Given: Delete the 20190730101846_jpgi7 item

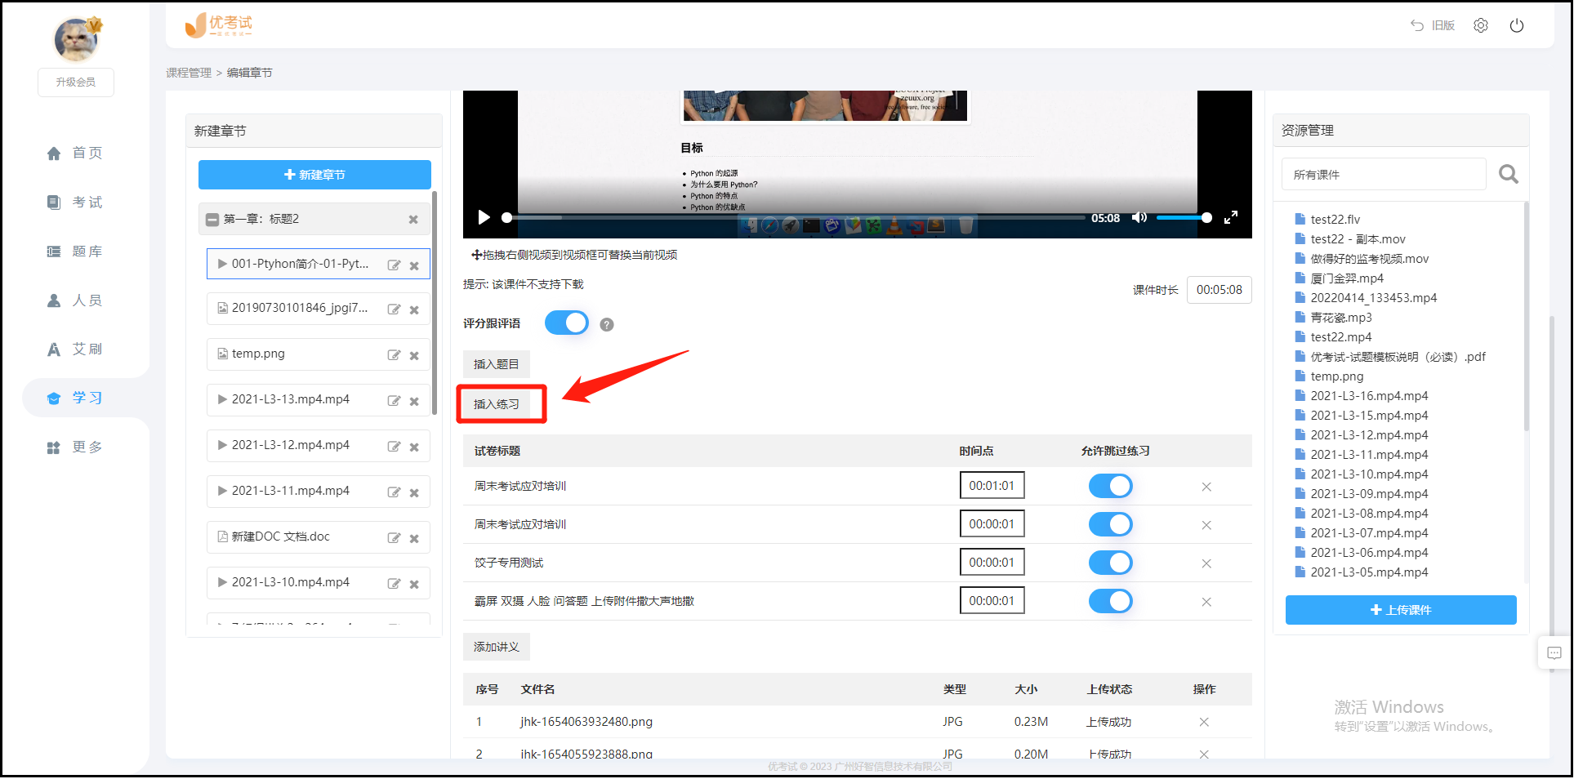Looking at the screenshot, I should [x=414, y=309].
